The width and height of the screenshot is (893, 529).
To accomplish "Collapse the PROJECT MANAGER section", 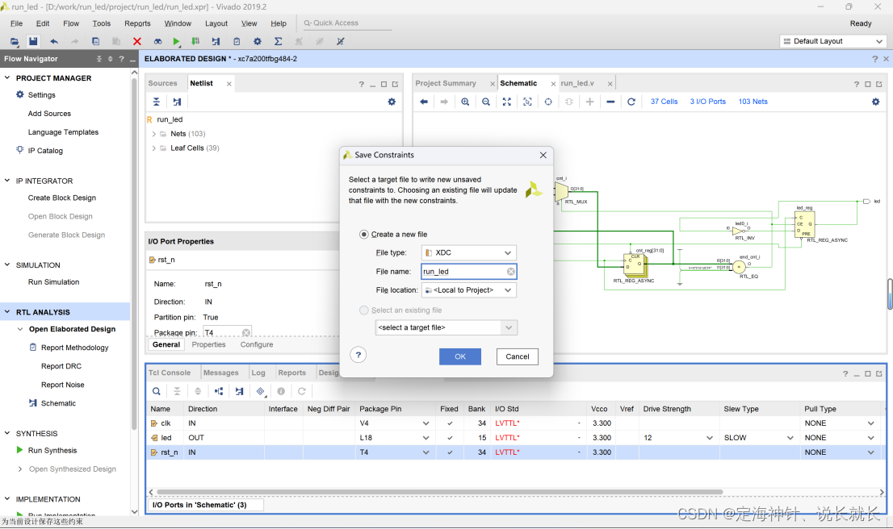I will [7, 78].
